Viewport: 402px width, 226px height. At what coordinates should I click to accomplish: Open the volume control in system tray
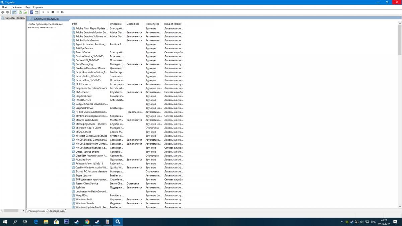[361, 222]
